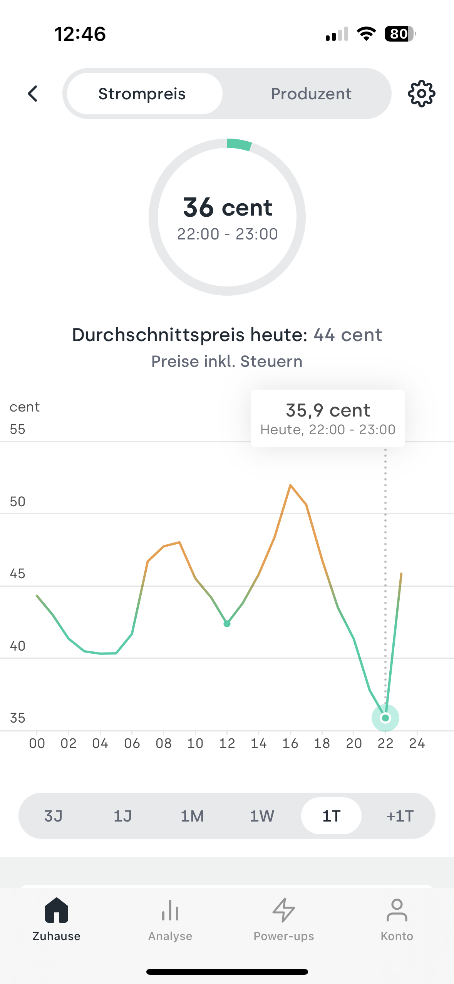Select the highlighted 22:00 data point
Screen dimensions: 454x984
tap(385, 717)
